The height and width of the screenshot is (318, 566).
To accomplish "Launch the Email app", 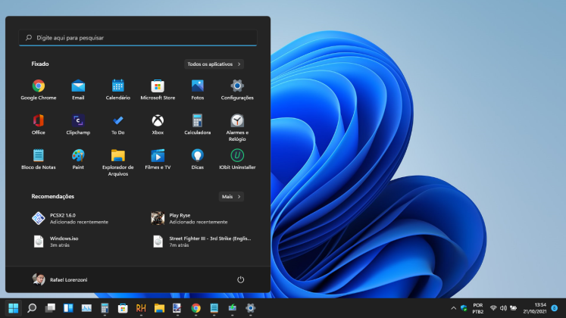I will [78, 90].
